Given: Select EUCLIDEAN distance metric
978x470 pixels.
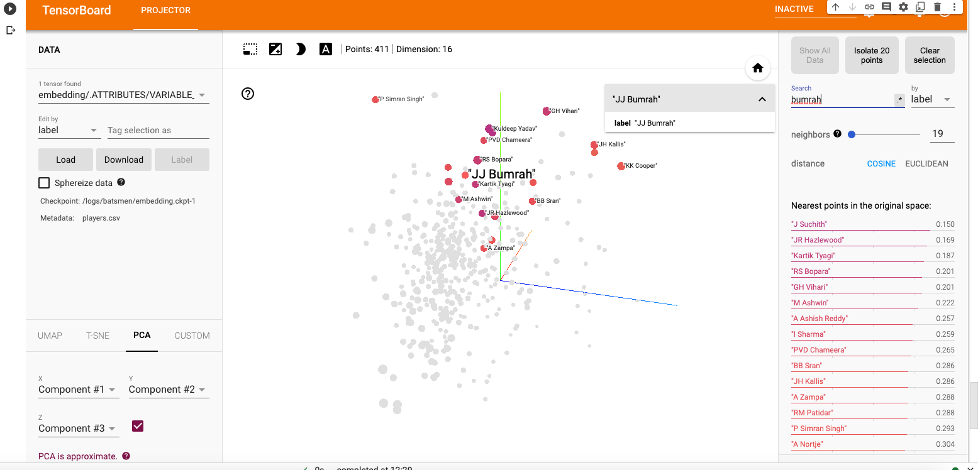Looking at the screenshot, I should [926, 163].
